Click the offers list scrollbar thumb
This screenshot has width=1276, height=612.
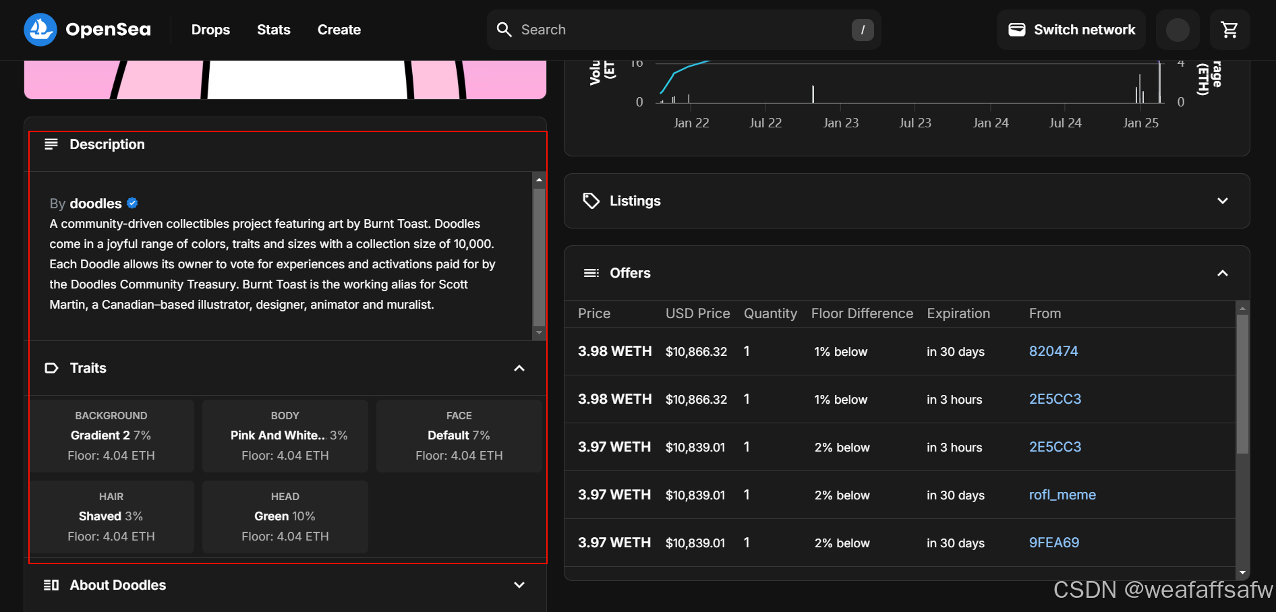[x=1242, y=384]
